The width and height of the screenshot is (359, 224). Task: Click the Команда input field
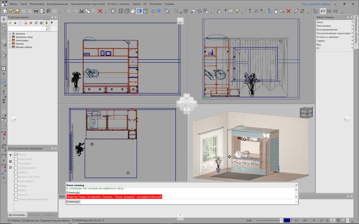click(187, 202)
